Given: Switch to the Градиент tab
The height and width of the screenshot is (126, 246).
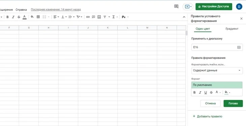Looking at the screenshot, I should pos(232,29).
